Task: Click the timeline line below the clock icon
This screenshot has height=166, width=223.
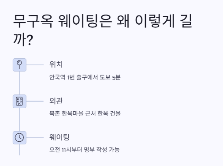Action: point(20,150)
